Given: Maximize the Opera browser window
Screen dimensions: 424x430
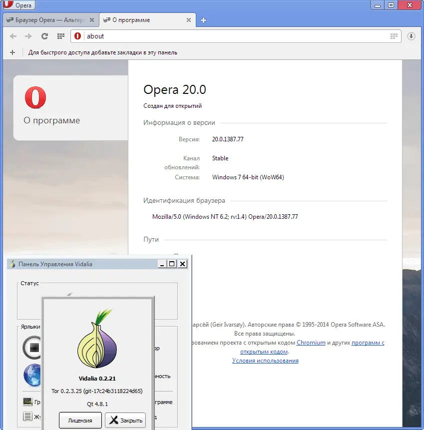Looking at the screenshot, I should tap(391, 5).
